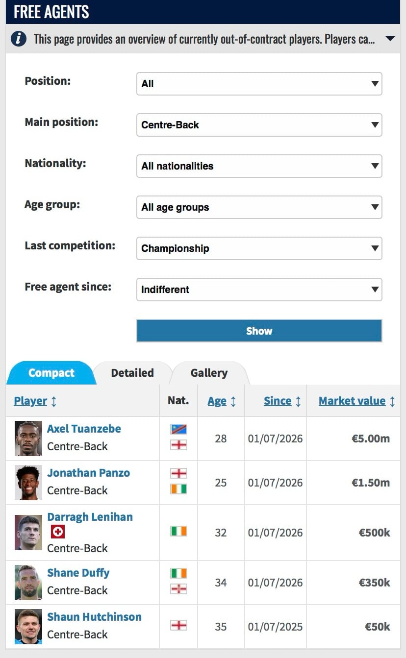
Task: Open the Nationality dropdown
Action: [259, 166]
